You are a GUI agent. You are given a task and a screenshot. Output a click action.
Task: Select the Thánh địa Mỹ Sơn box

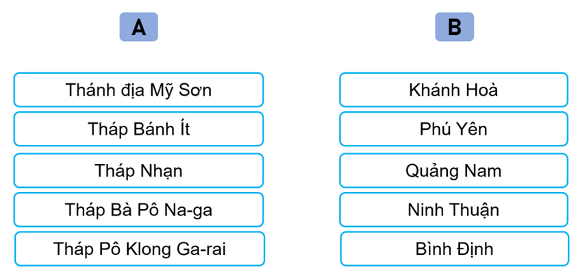[x=138, y=90]
